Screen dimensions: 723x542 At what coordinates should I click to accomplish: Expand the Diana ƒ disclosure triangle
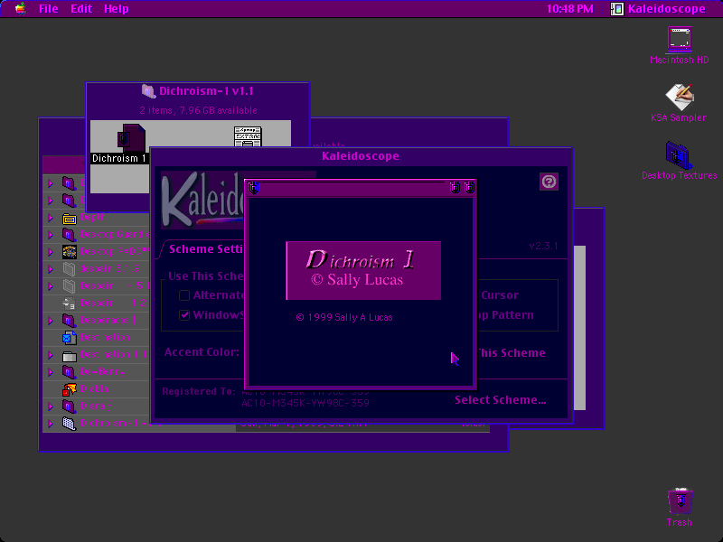pos(51,406)
